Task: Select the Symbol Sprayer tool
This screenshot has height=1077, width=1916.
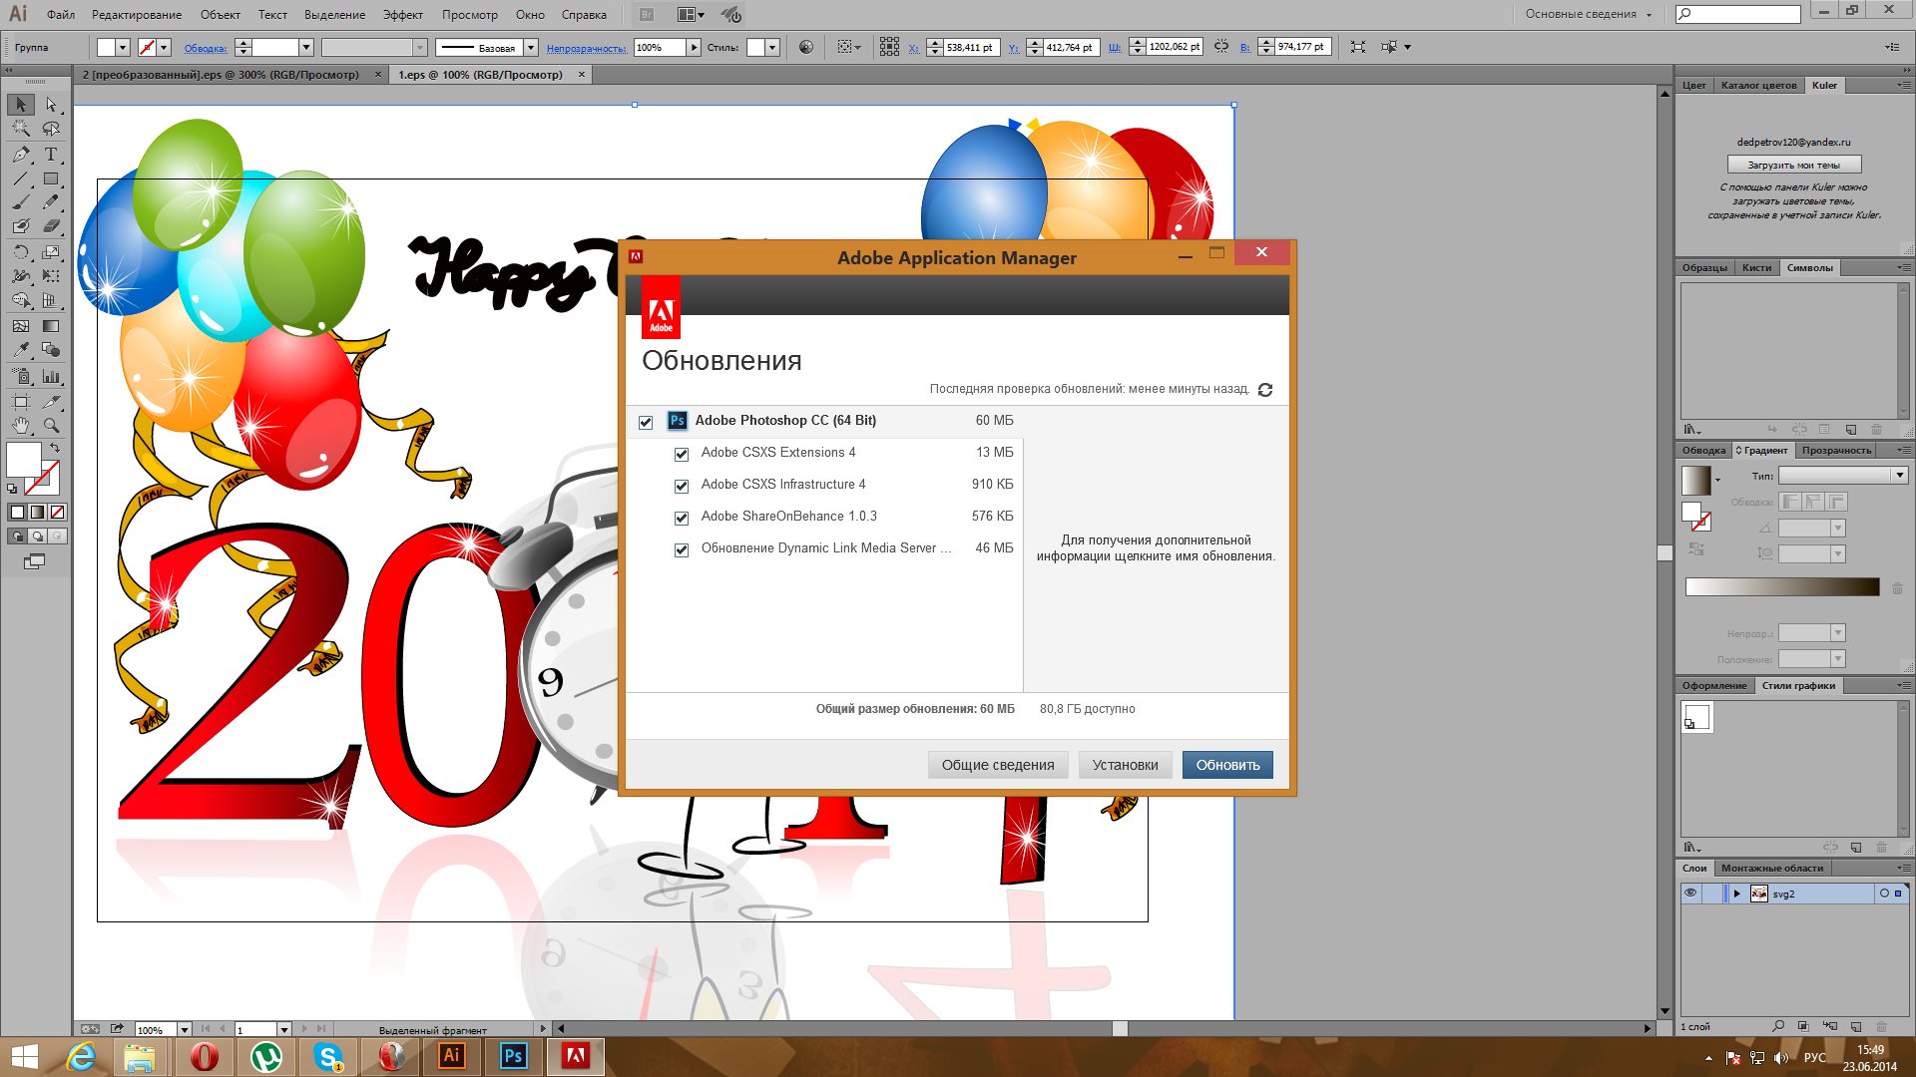Action: coord(21,377)
